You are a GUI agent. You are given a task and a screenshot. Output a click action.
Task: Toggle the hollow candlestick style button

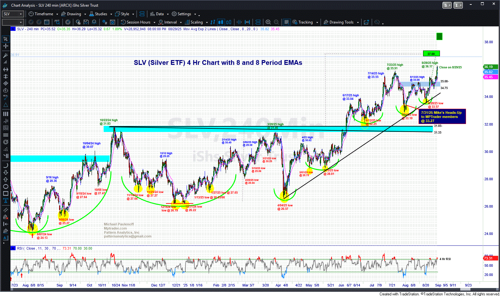click(229, 22)
